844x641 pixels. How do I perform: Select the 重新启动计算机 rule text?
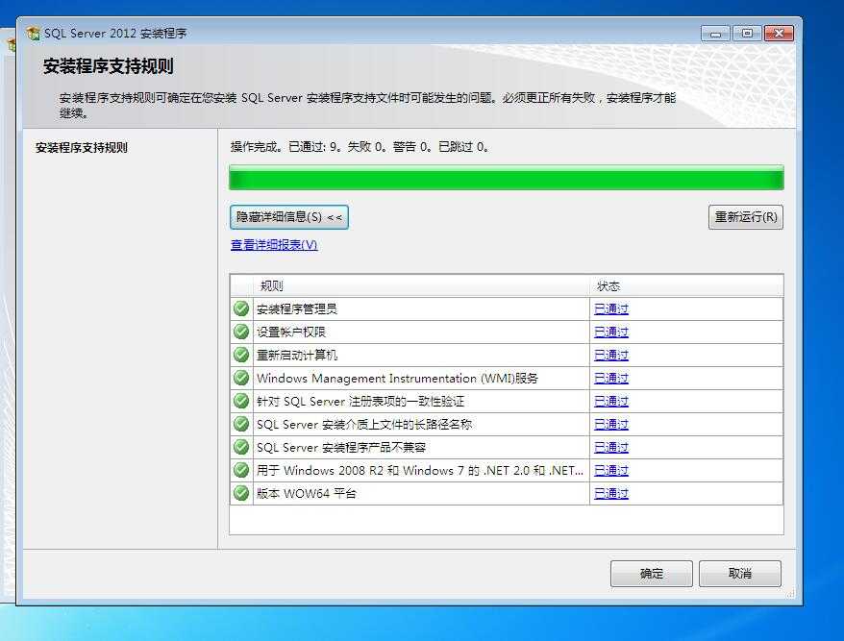[x=297, y=356]
